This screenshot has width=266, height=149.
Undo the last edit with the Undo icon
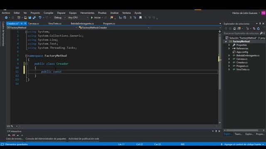coord(40,17)
